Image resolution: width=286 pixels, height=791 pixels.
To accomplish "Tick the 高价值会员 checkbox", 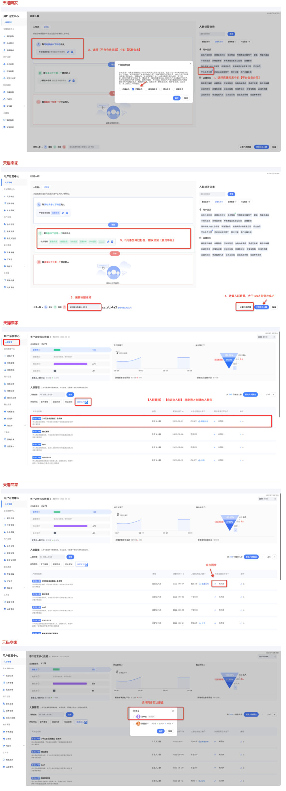I will point(146,89).
